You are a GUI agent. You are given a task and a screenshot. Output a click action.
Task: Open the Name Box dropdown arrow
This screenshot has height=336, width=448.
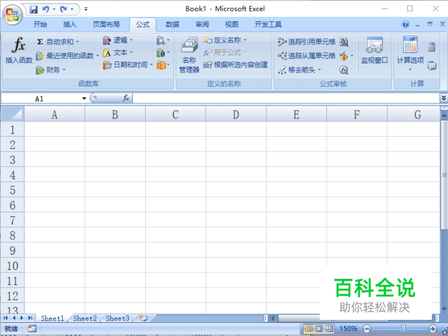(x=84, y=98)
